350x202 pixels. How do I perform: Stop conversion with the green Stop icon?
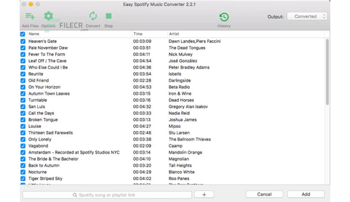(x=108, y=20)
